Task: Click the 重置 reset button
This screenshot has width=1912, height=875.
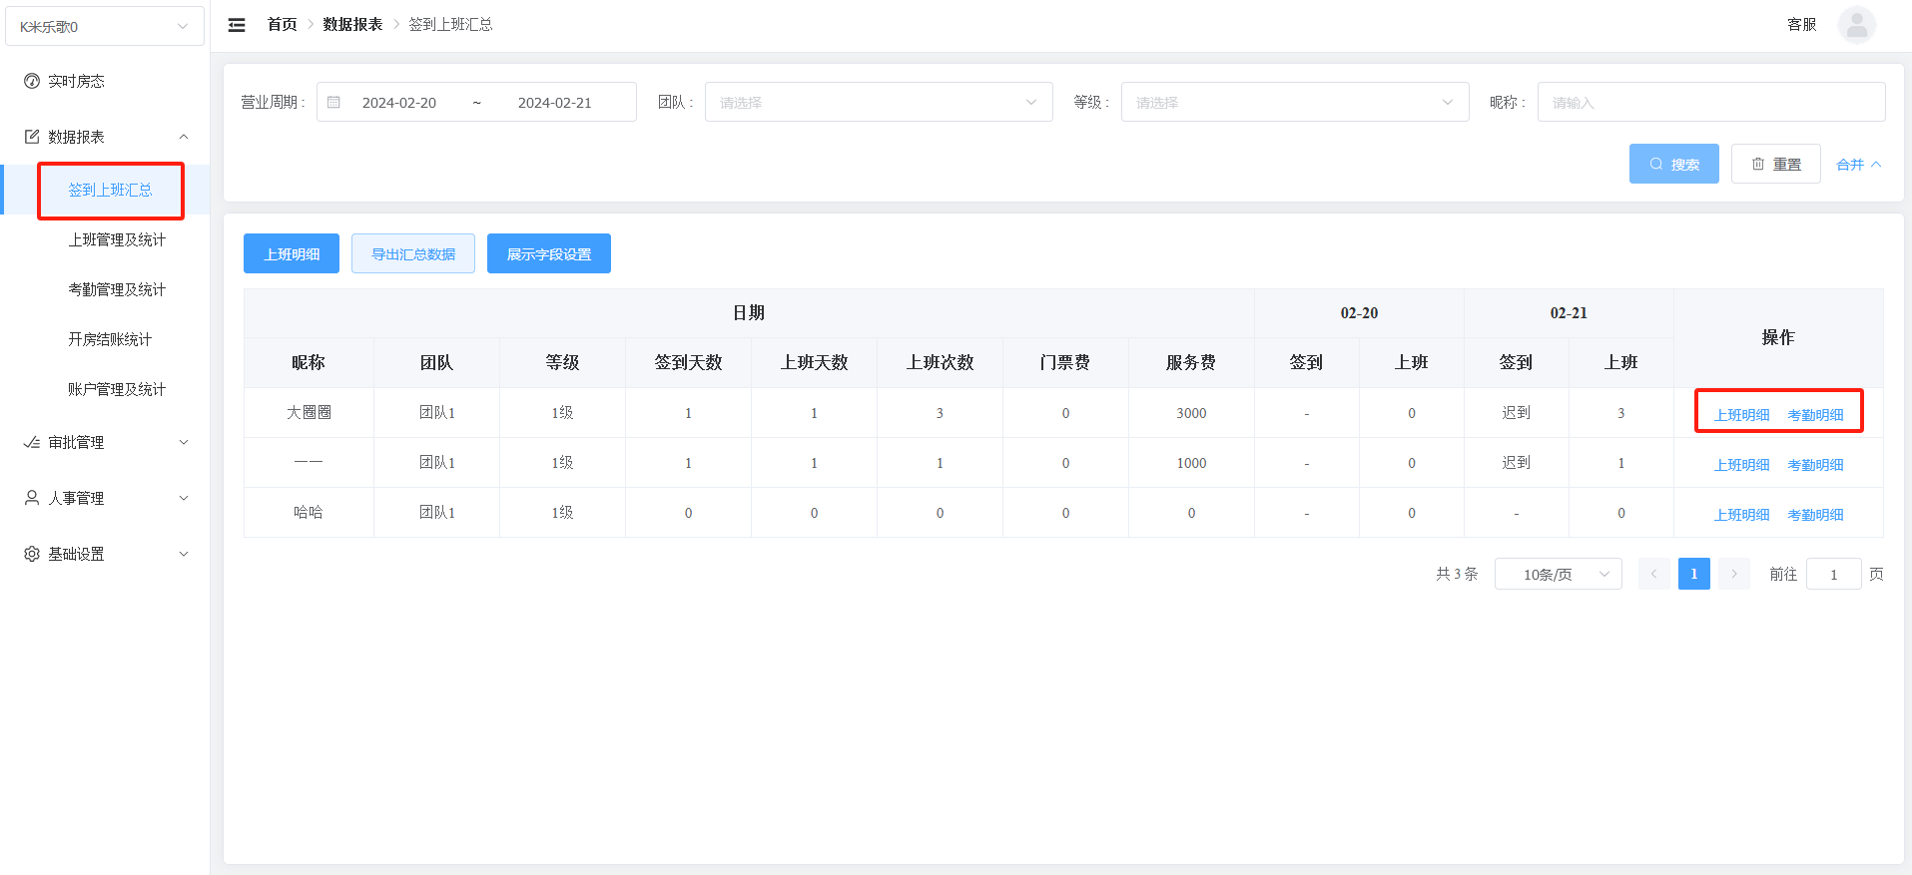Action: tap(1775, 164)
